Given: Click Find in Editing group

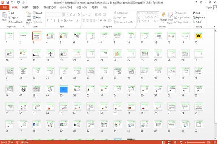Looking at the screenshot, I should click(196, 13).
